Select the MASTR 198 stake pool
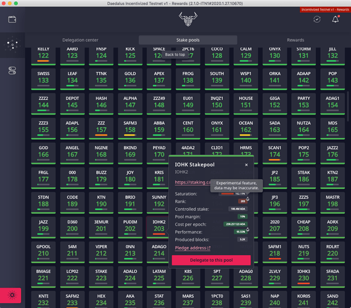This screenshot has width=351, height=308. [332, 203]
